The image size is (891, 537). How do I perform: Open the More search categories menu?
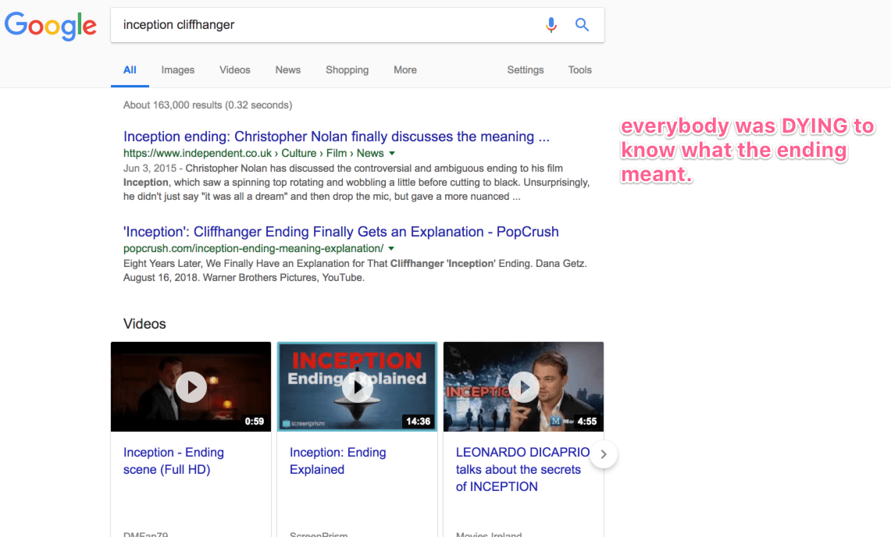coord(405,70)
